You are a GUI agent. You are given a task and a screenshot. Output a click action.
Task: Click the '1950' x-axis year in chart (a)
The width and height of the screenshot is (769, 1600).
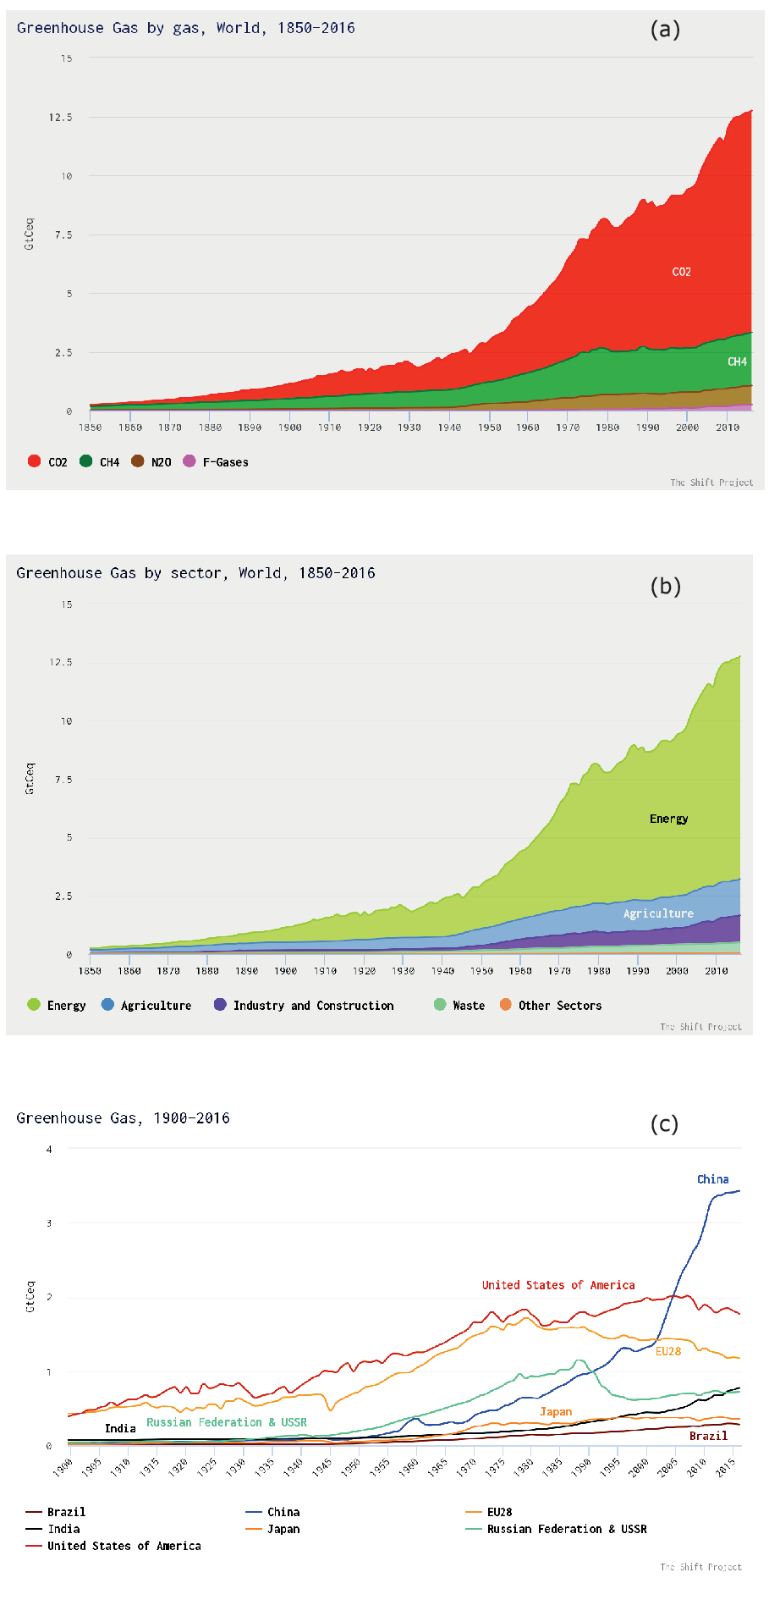pos(489,428)
